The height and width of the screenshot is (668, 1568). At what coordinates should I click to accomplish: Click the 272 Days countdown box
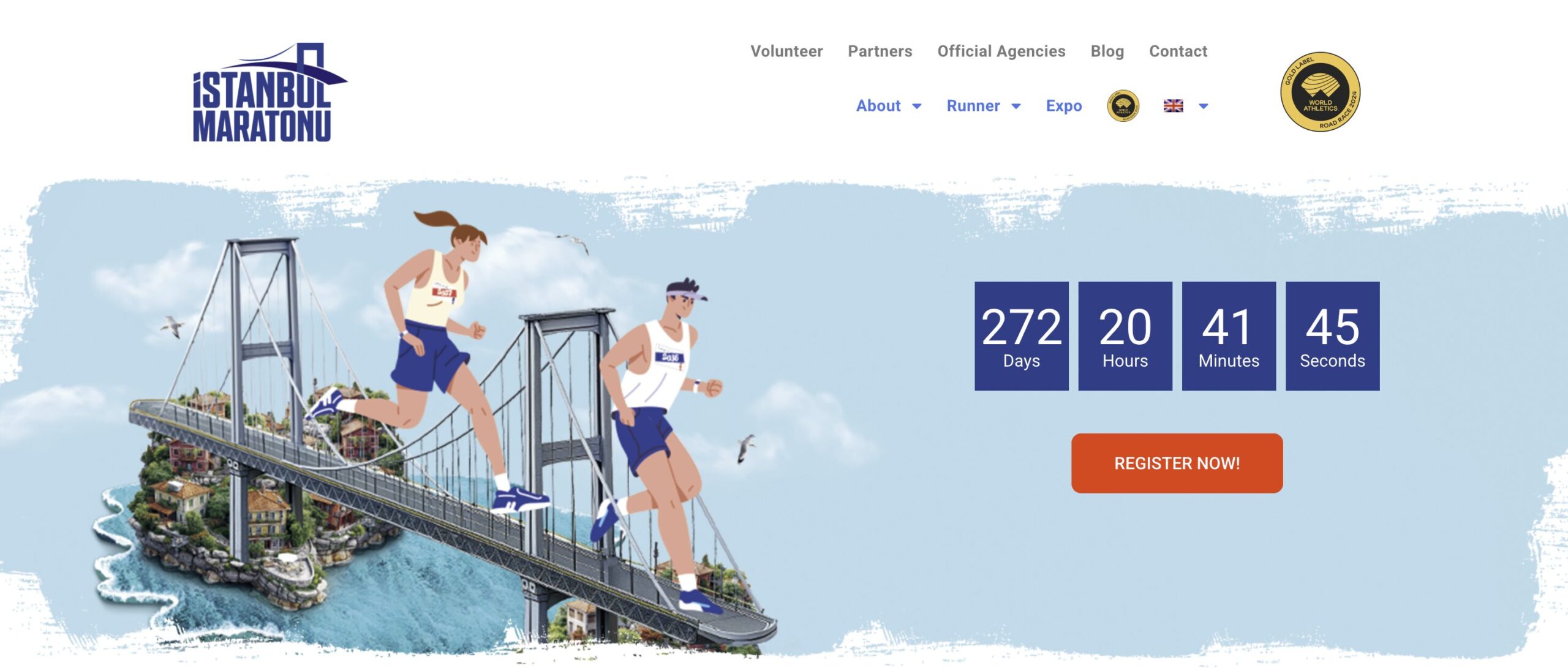1022,336
